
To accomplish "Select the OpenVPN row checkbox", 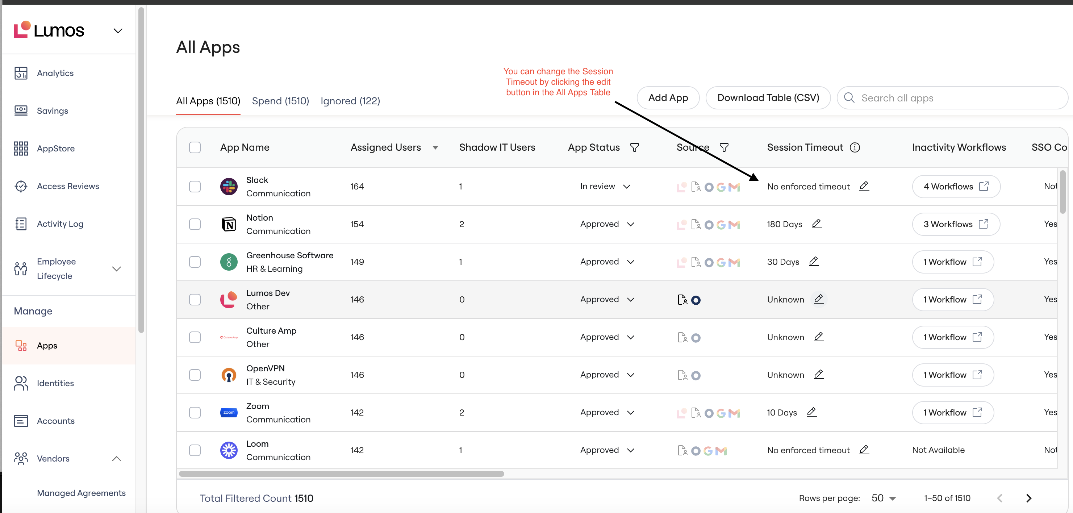I will tap(195, 375).
